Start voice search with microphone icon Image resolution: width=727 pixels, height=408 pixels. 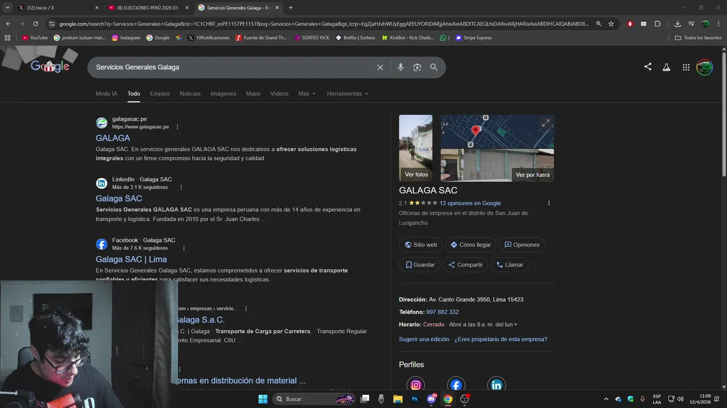pyautogui.click(x=400, y=67)
